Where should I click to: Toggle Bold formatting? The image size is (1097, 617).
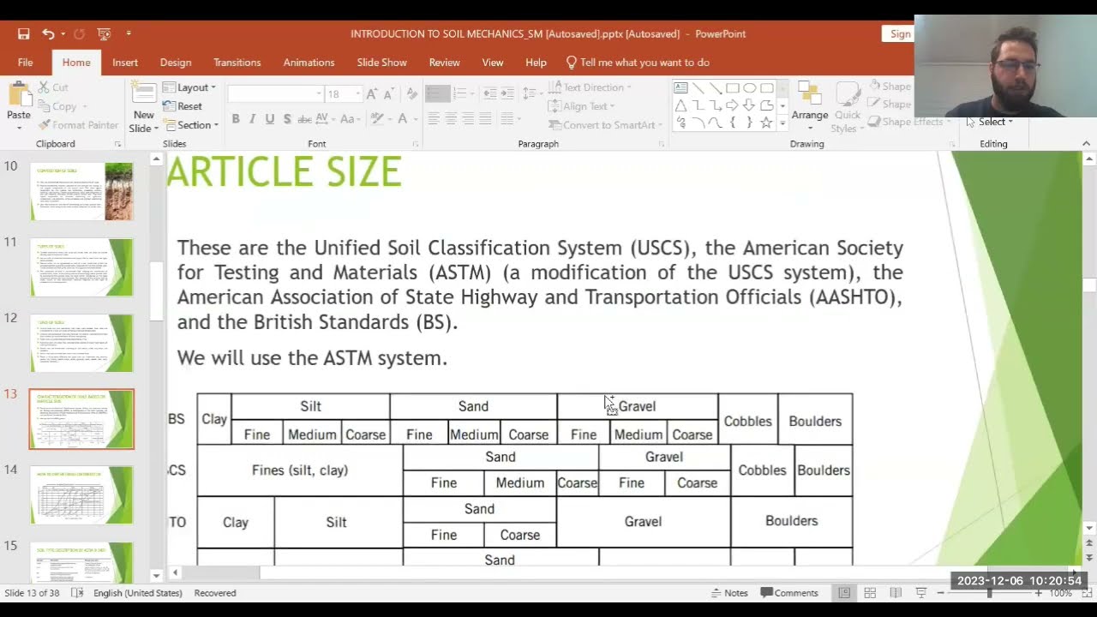click(236, 119)
